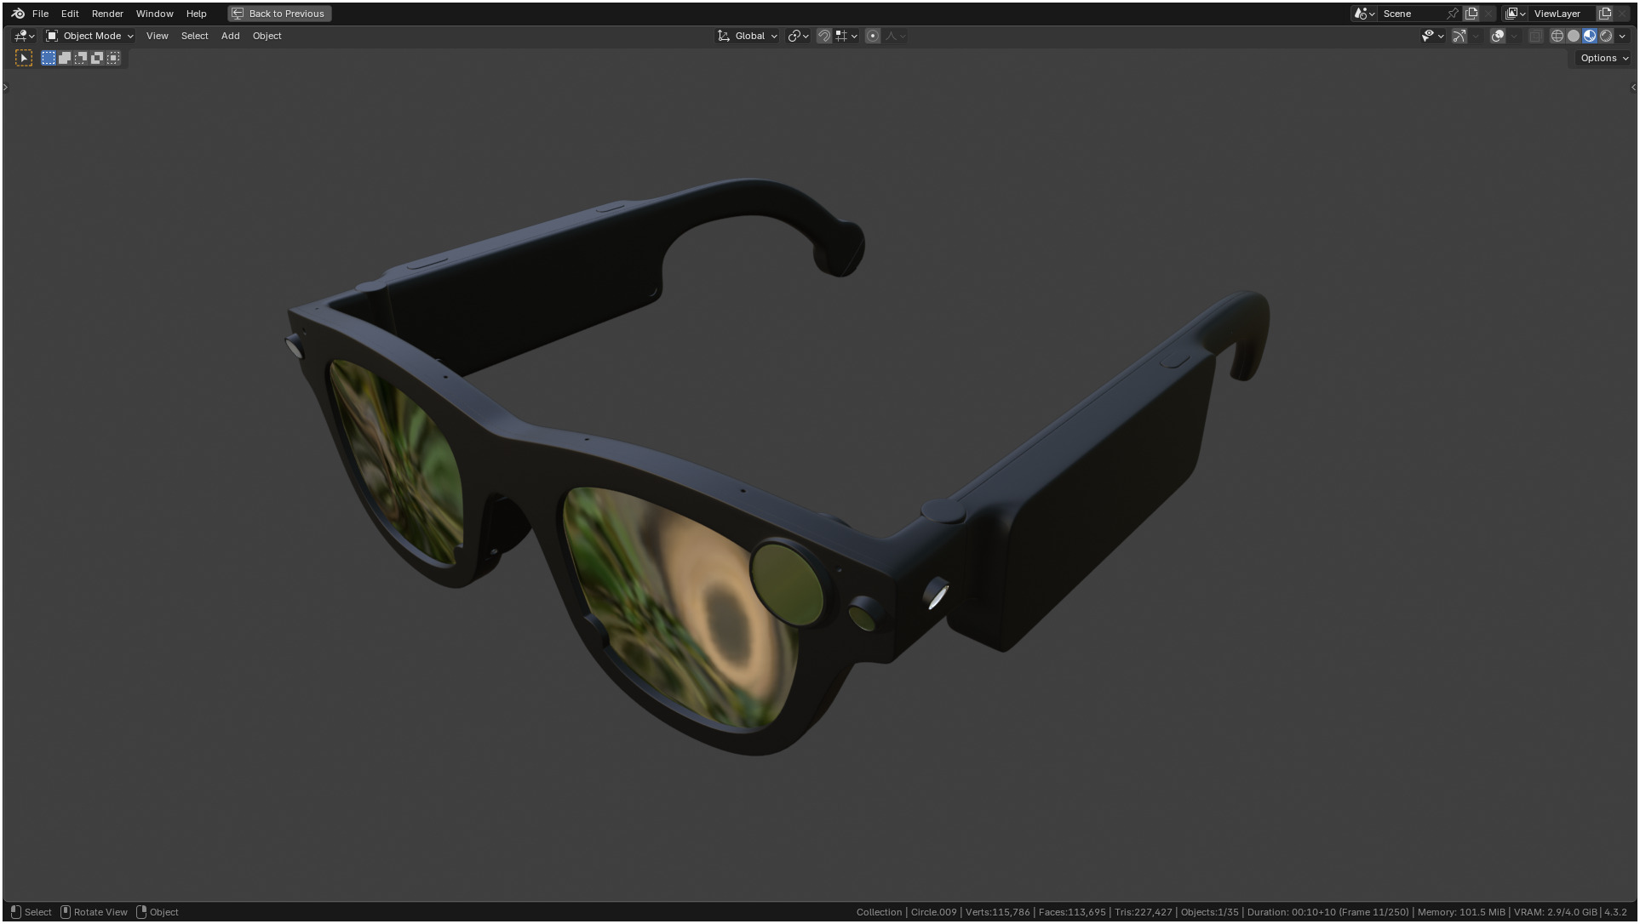Open the viewport Add menu
1640x924 pixels.
coord(230,36)
